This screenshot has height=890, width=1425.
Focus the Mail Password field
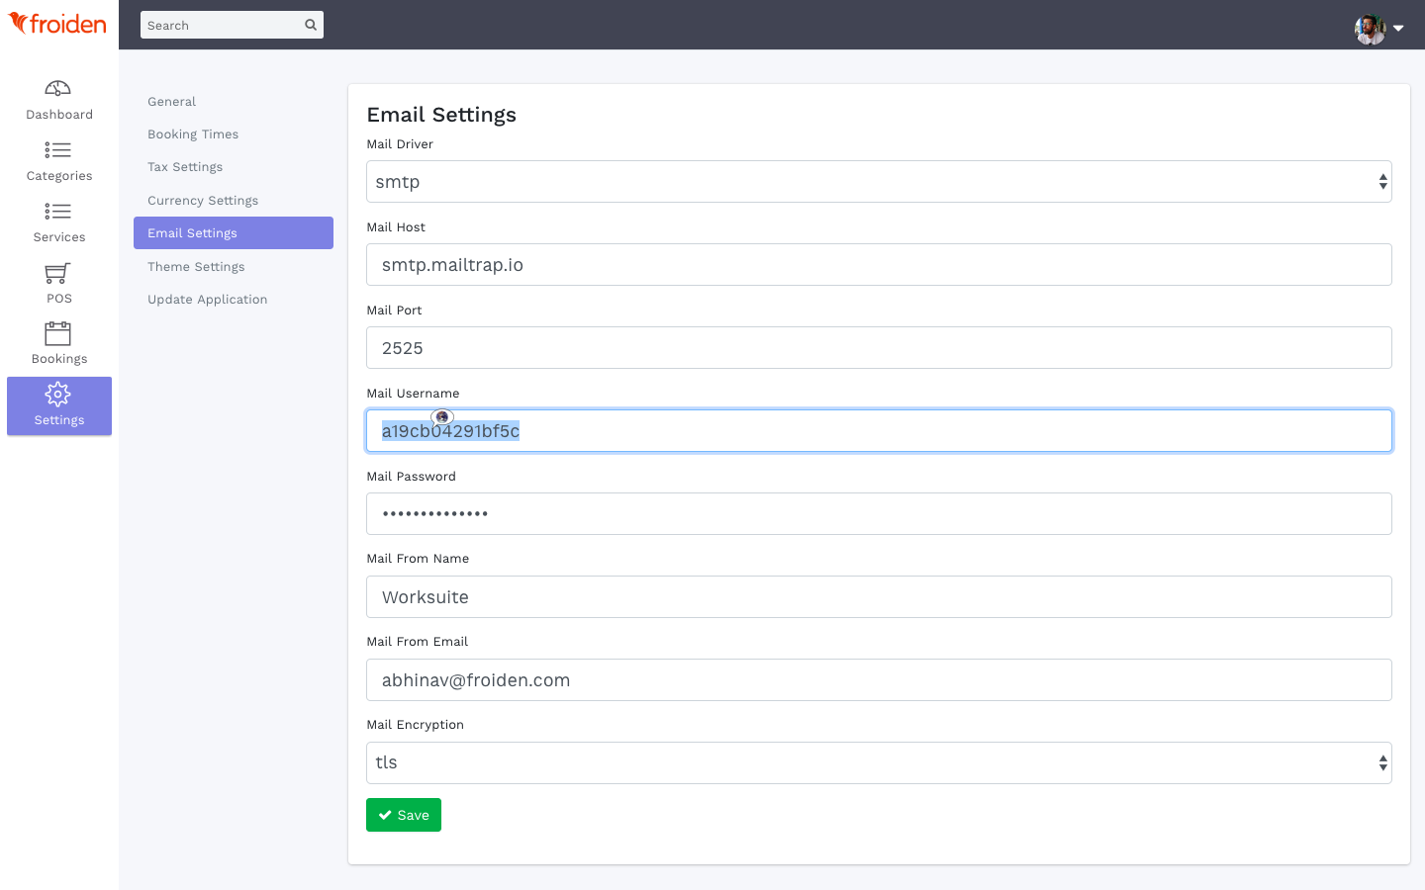(x=878, y=514)
